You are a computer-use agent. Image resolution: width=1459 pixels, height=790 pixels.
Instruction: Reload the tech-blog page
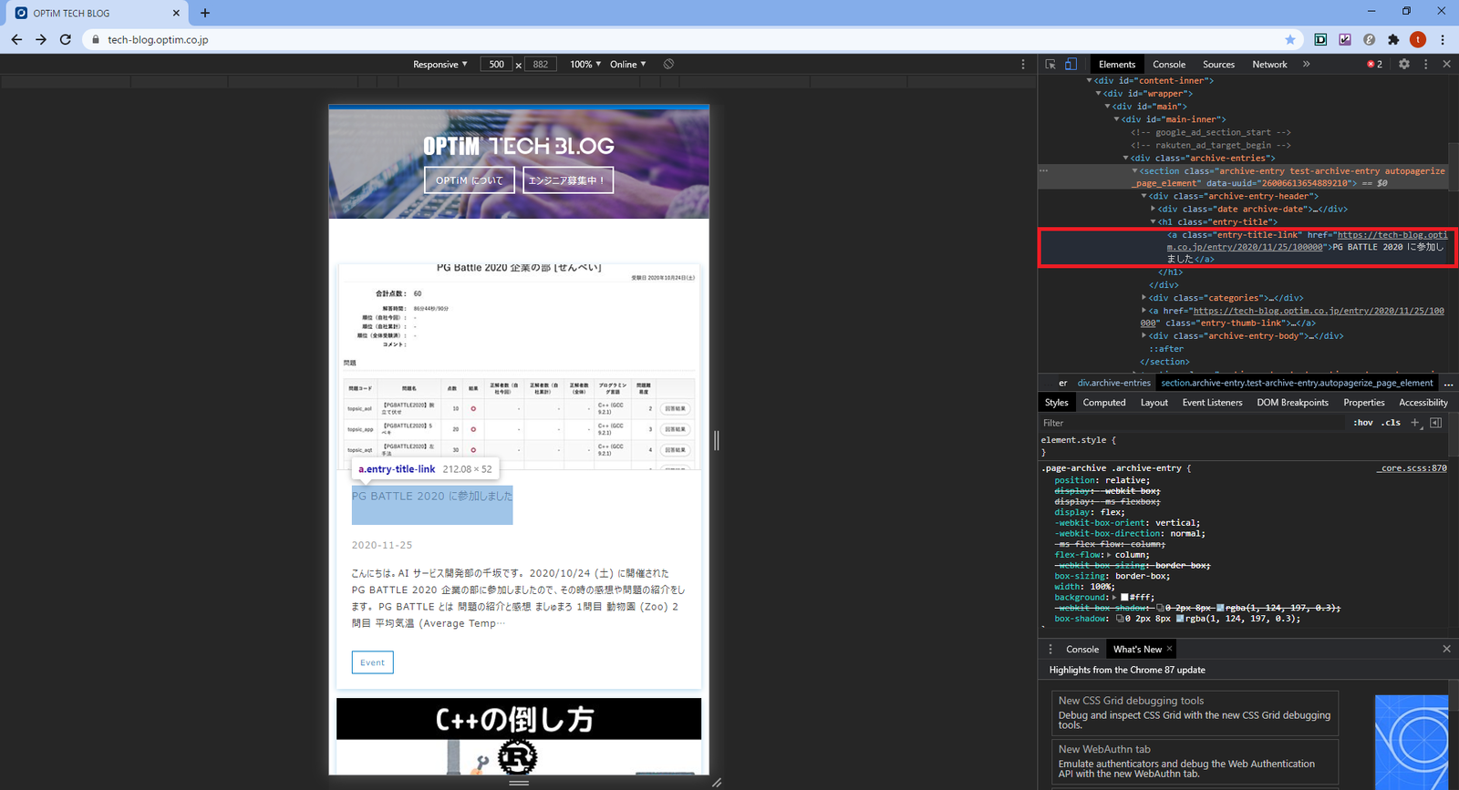pyautogui.click(x=66, y=39)
